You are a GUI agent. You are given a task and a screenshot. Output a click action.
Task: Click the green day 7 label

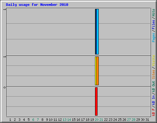[x=38, y=120]
